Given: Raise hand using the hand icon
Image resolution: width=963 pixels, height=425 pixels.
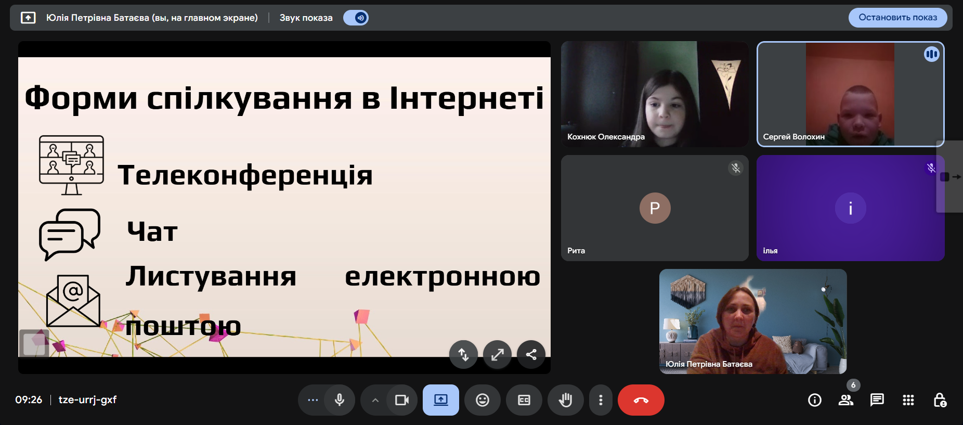Looking at the screenshot, I should [x=565, y=400].
